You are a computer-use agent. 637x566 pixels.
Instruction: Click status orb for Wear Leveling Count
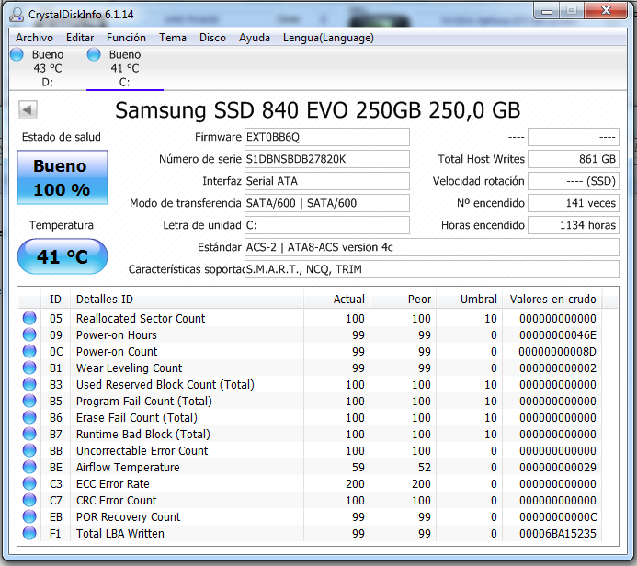coord(29,368)
